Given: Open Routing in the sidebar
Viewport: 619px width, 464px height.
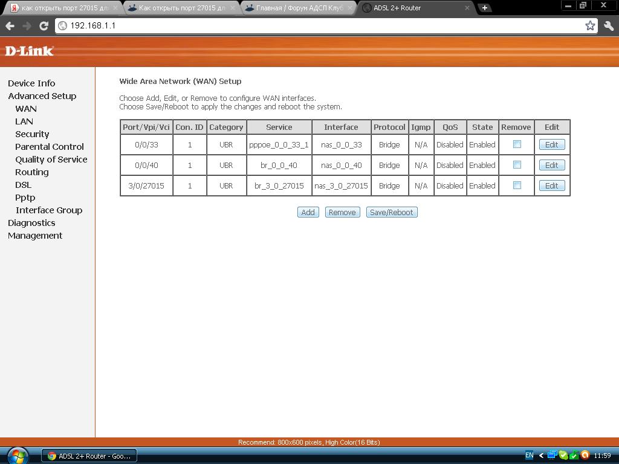Looking at the screenshot, I should 32,172.
